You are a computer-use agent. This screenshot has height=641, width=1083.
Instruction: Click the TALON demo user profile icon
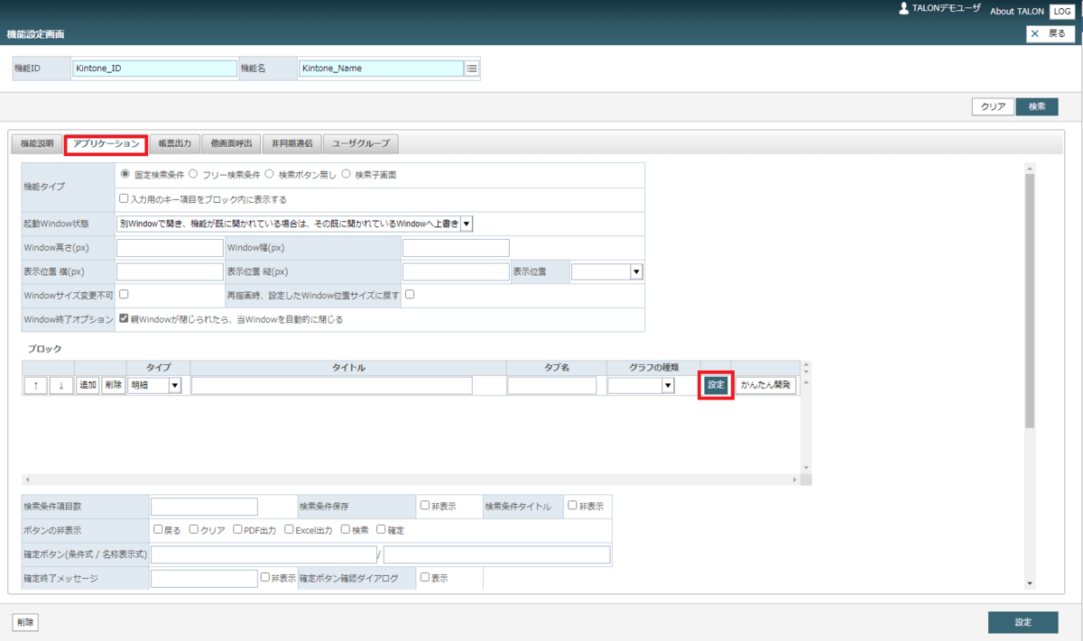pyautogui.click(x=904, y=8)
